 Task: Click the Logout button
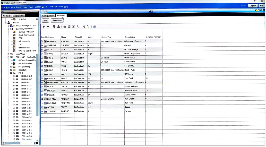[x=253, y=6]
